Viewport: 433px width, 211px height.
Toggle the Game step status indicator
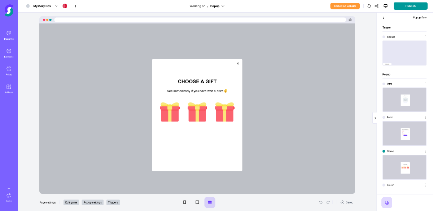click(383, 151)
